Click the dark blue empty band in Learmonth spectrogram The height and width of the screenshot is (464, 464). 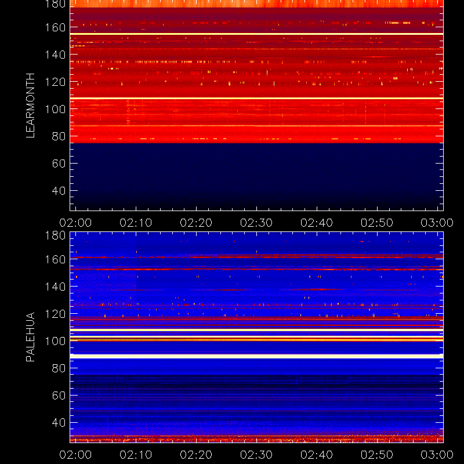click(x=256, y=177)
